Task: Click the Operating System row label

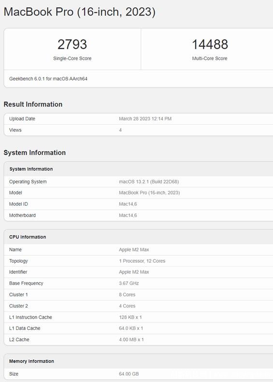Action: pyautogui.click(x=28, y=182)
